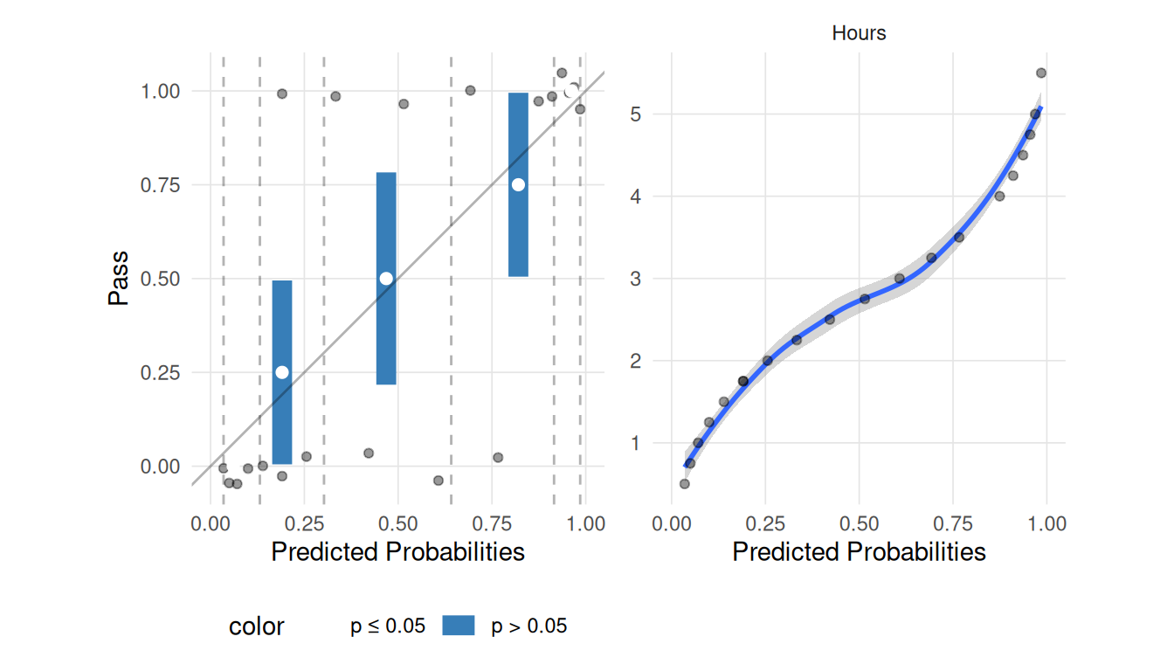
Task: Click the p > 0.05 legend label
Action: 529,626
